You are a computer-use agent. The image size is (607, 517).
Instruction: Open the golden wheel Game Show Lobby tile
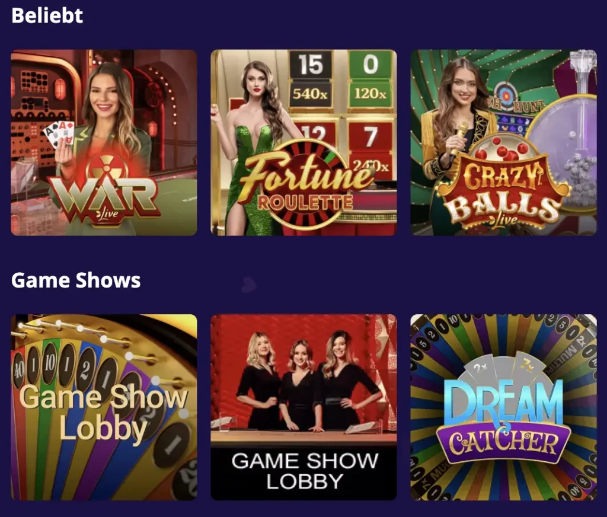pyautogui.click(x=104, y=407)
